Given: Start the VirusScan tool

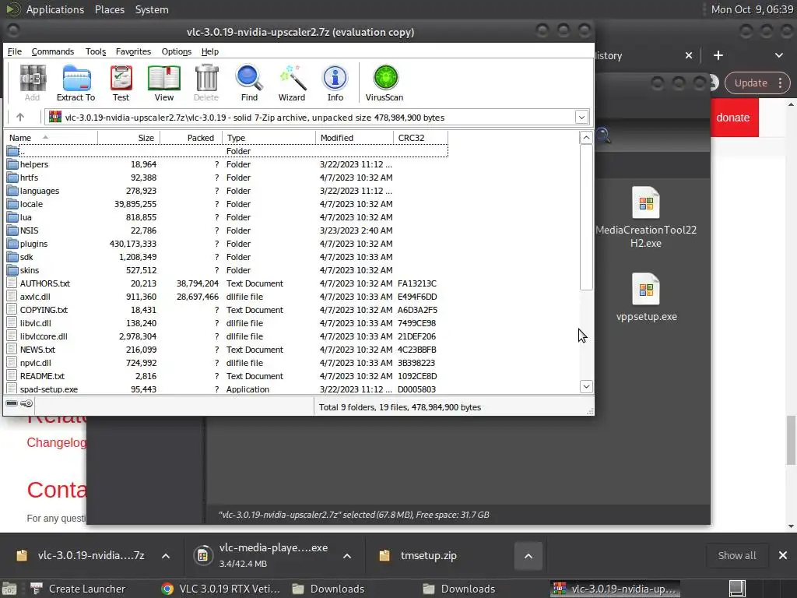Looking at the screenshot, I should click(x=384, y=83).
